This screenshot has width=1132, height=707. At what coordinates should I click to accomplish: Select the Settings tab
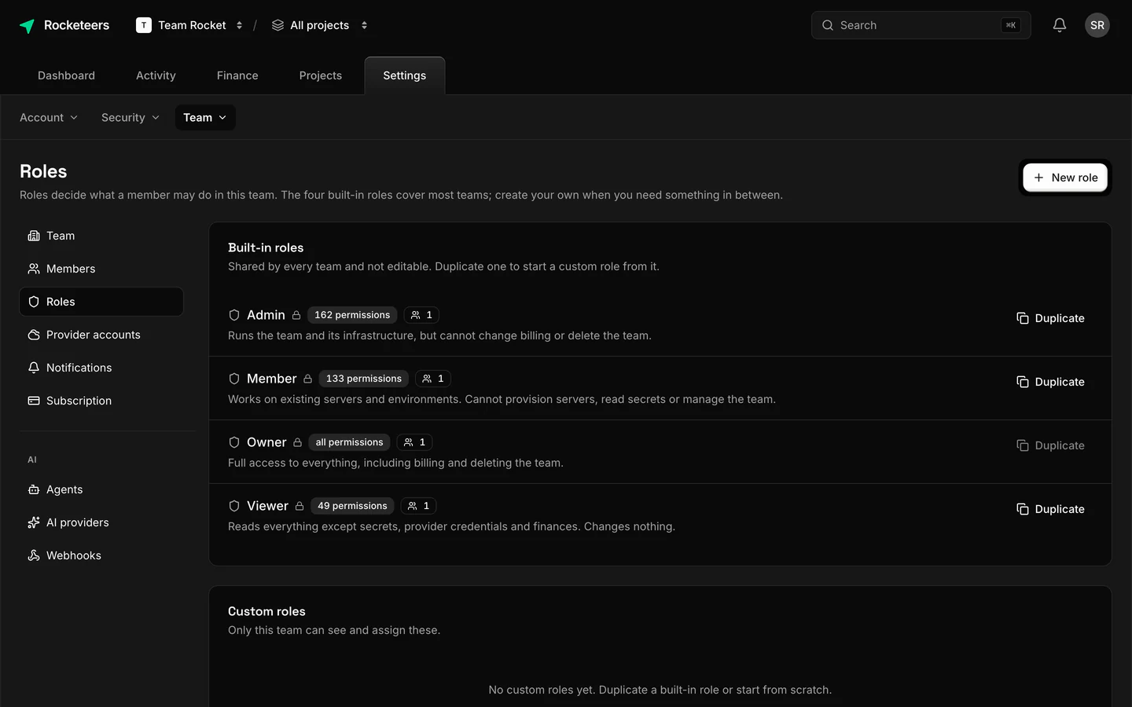[x=405, y=75]
